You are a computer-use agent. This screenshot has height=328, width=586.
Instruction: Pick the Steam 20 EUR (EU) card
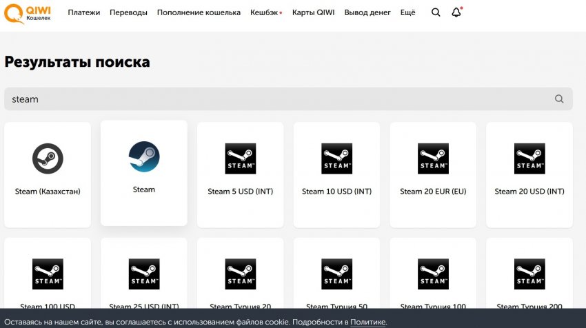point(433,175)
